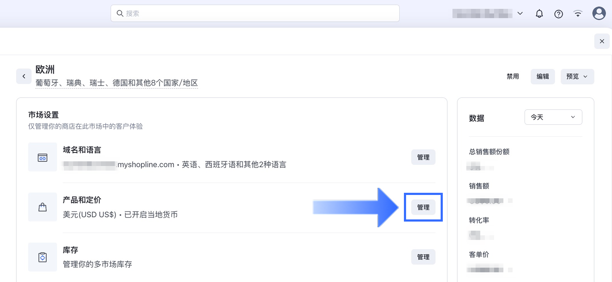Image resolution: width=612 pixels, height=282 pixels.
Task: Open the help question mark icon
Action: pos(558,14)
